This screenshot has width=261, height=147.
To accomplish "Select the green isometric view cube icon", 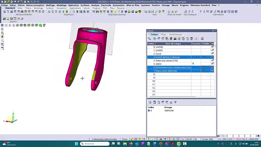I will (40, 25).
